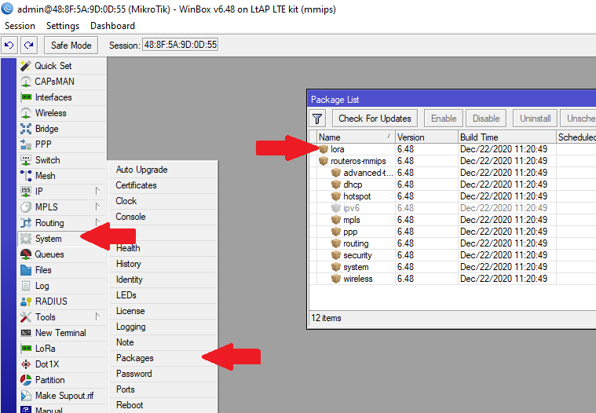Expand the Tools submenu arrow
The width and height of the screenshot is (596, 413).
pyautogui.click(x=97, y=316)
